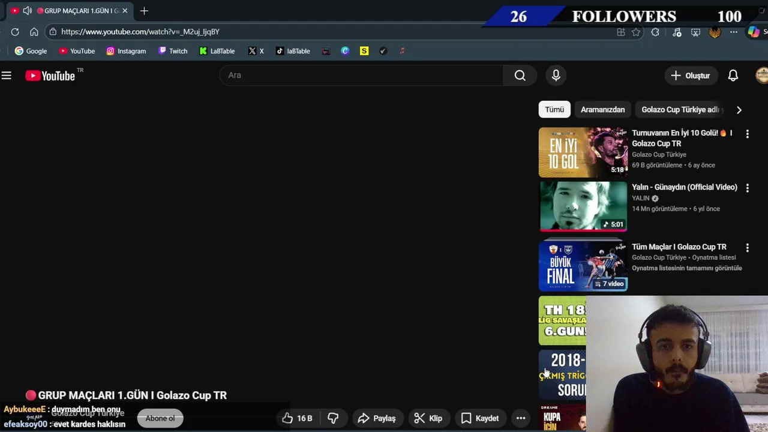Click the browser home icon
768x432 pixels.
[x=34, y=32]
